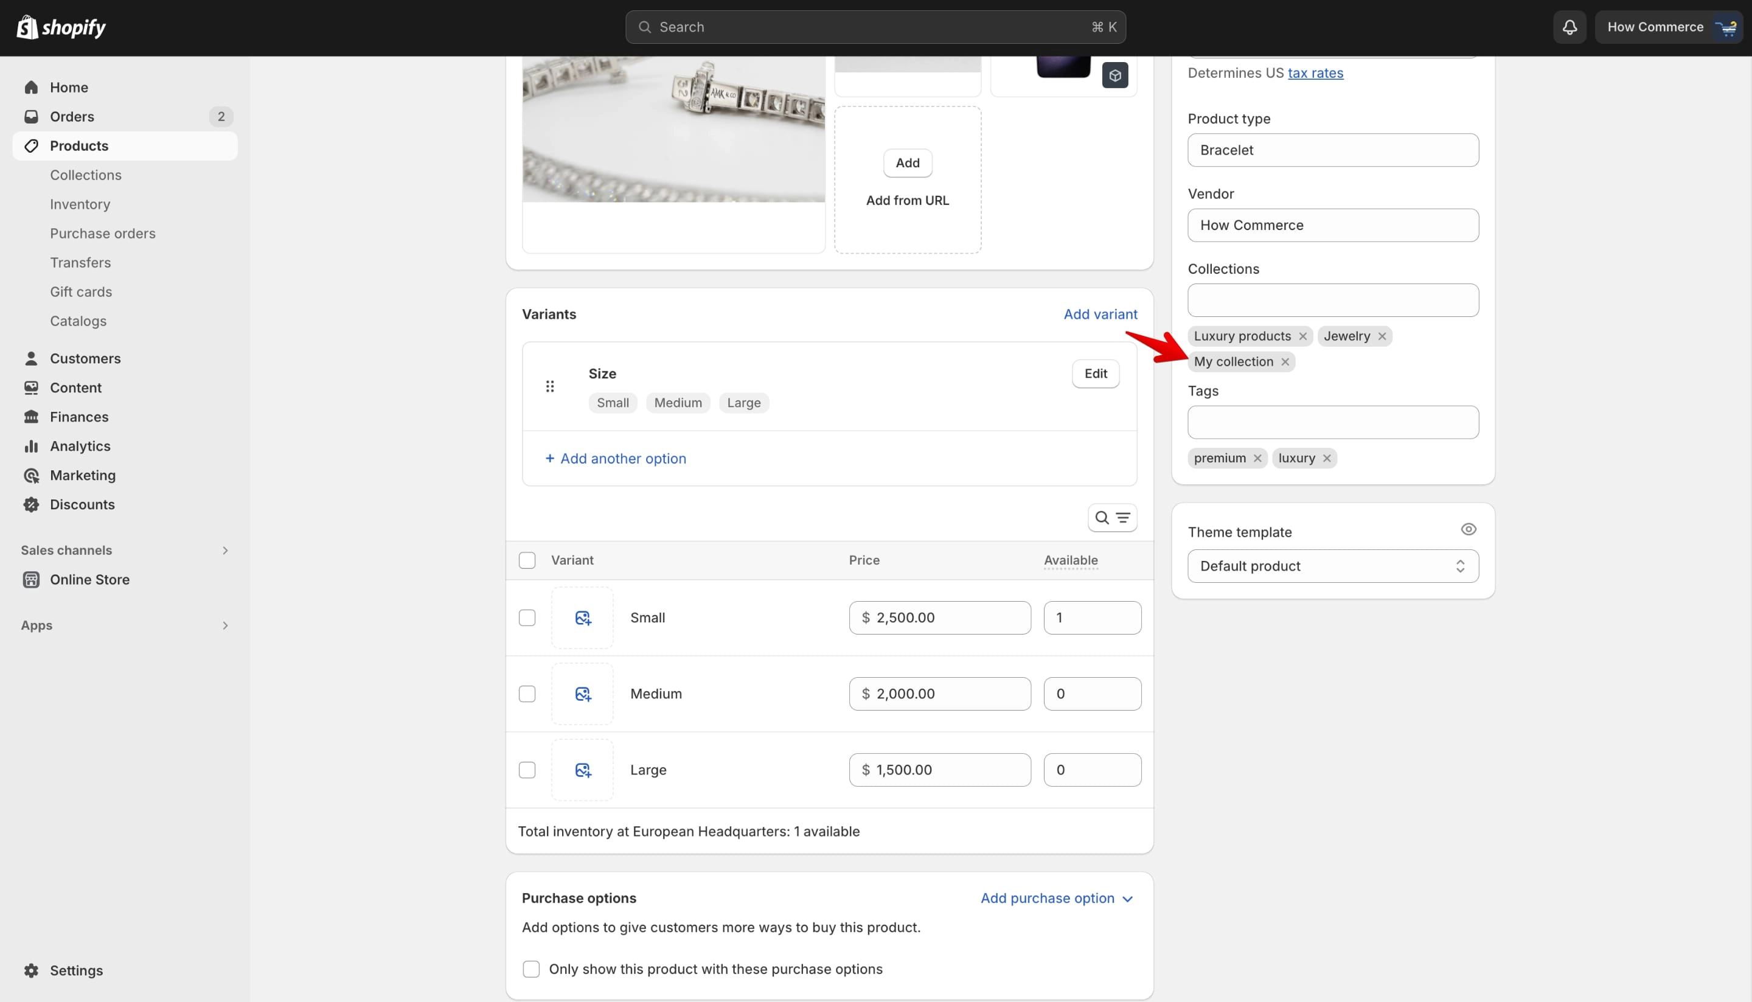Remove the My collection chip
Viewport: 1752px width, 1002px height.
[x=1285, y=362]
